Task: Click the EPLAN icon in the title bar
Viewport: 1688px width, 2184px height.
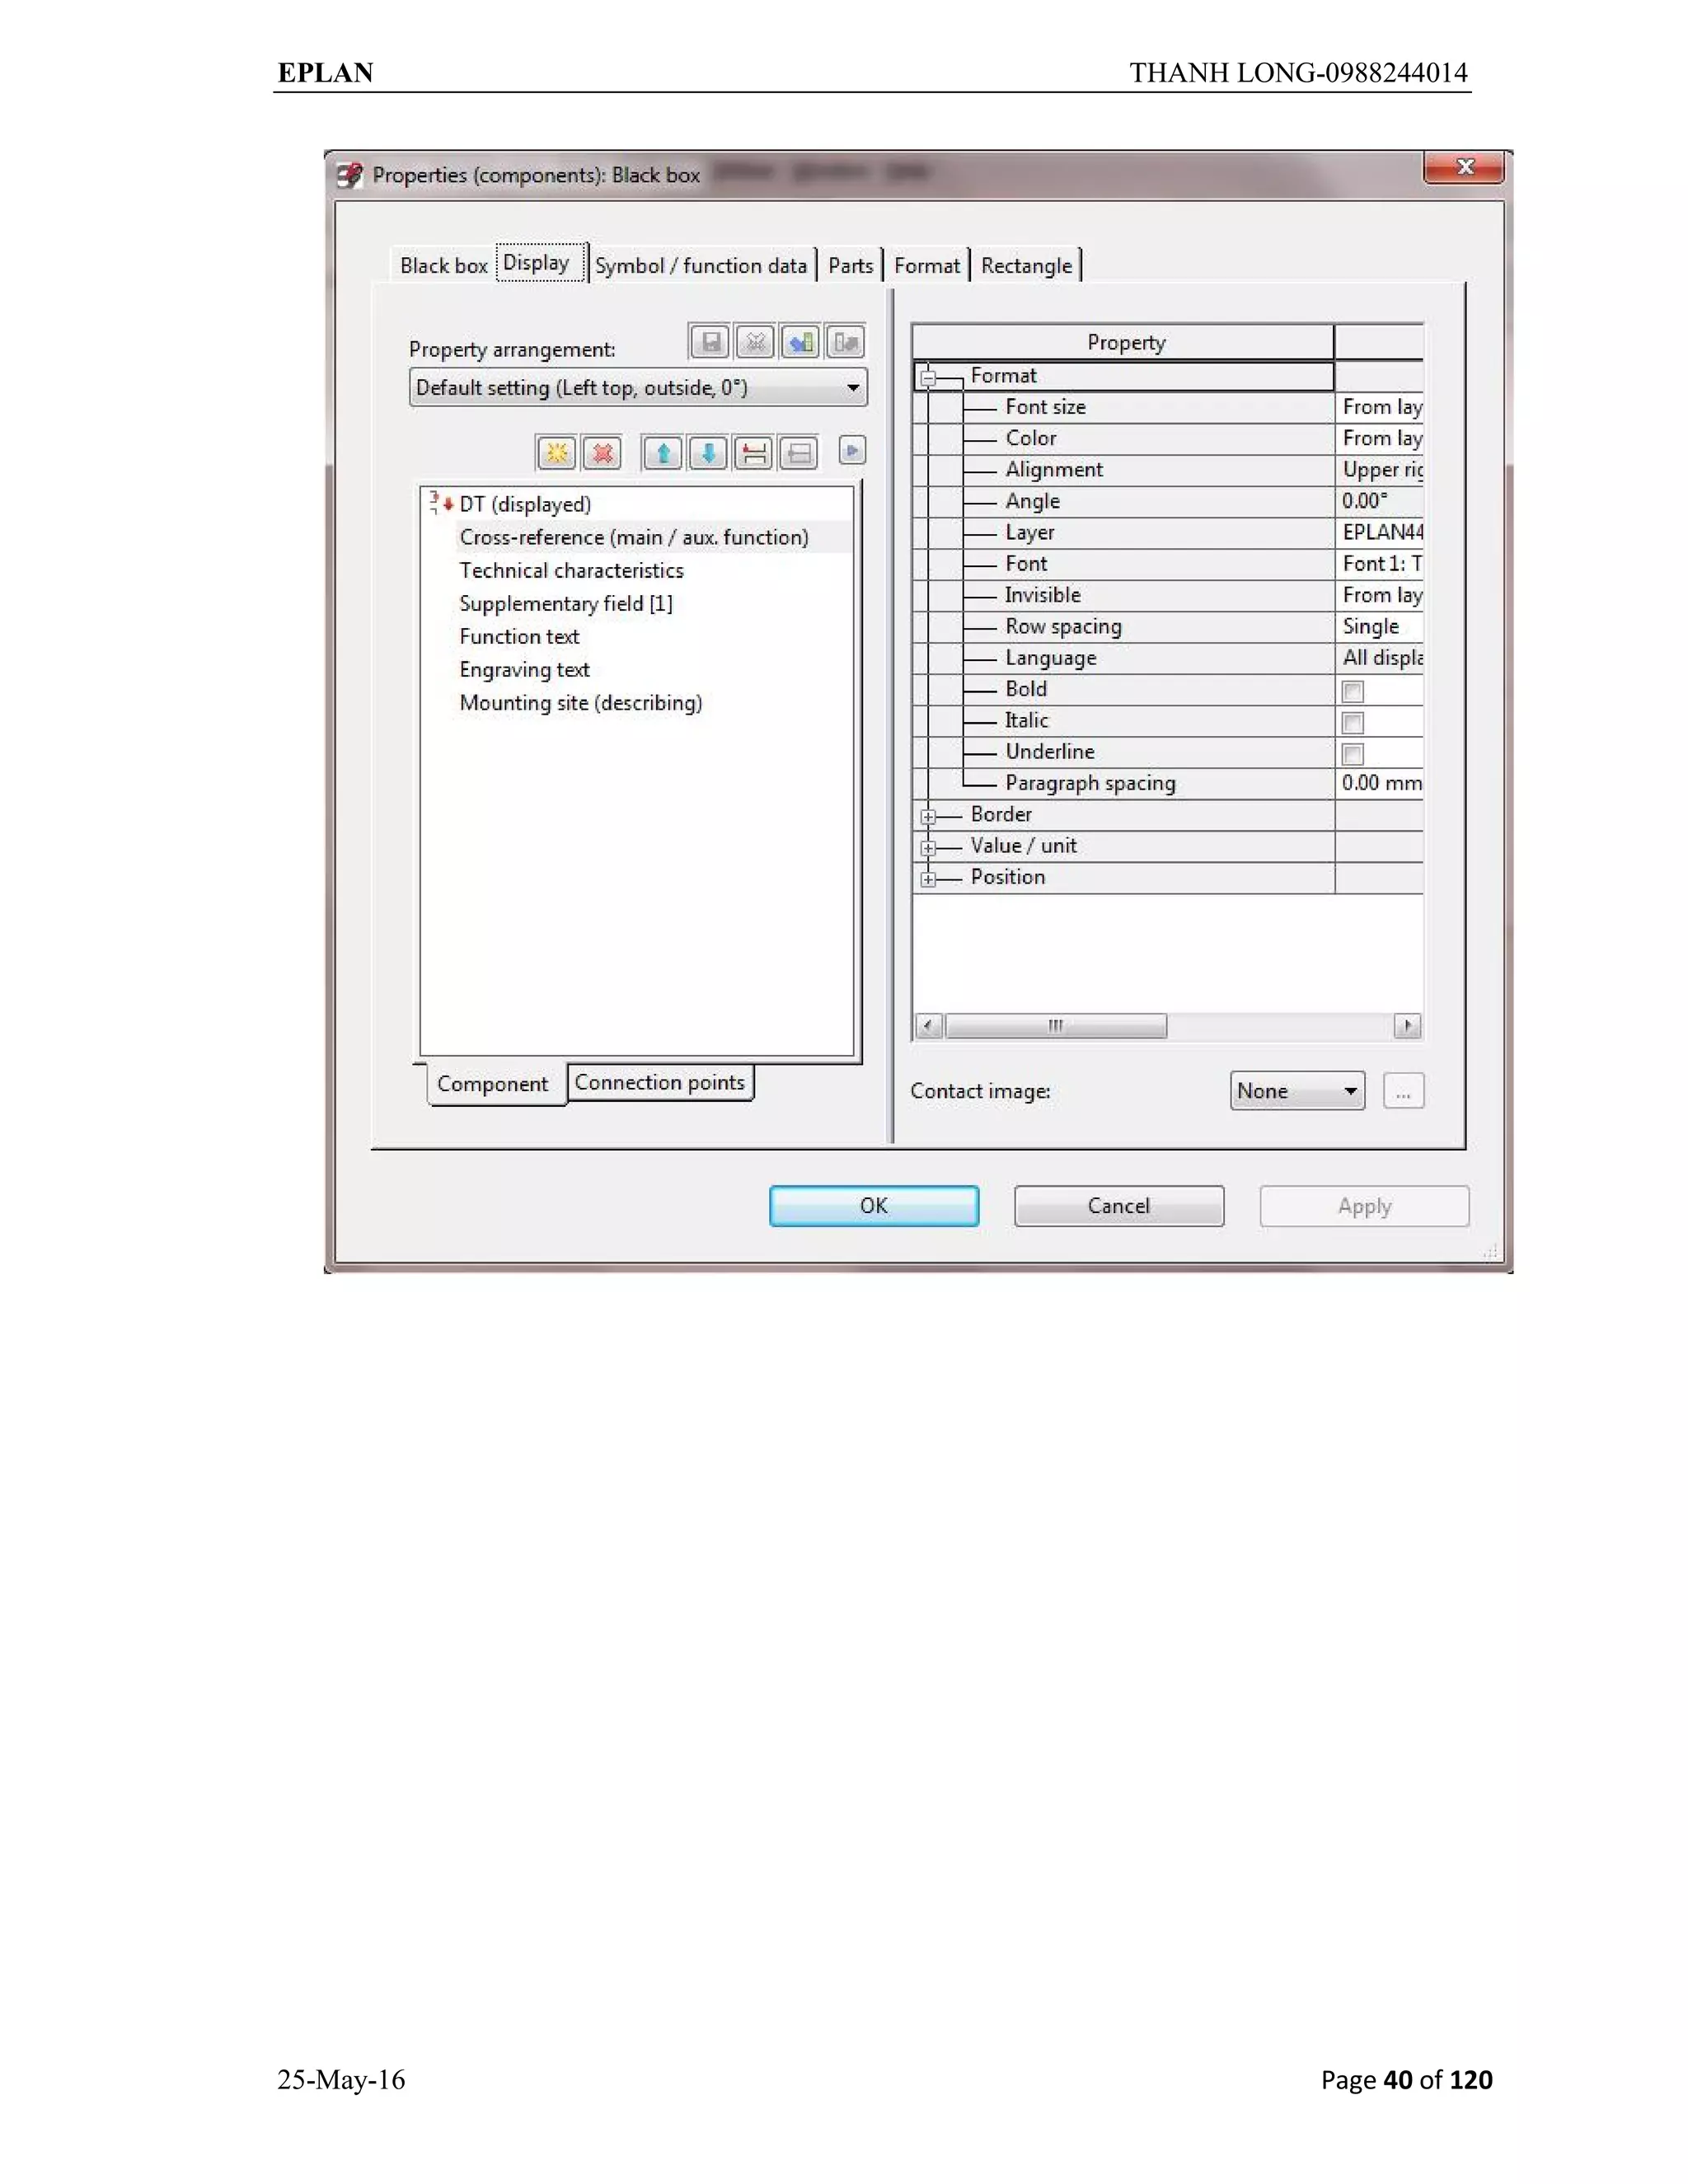Action: coord(350,175)
